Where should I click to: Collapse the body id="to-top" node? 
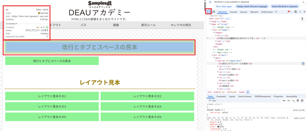(210, 24)
